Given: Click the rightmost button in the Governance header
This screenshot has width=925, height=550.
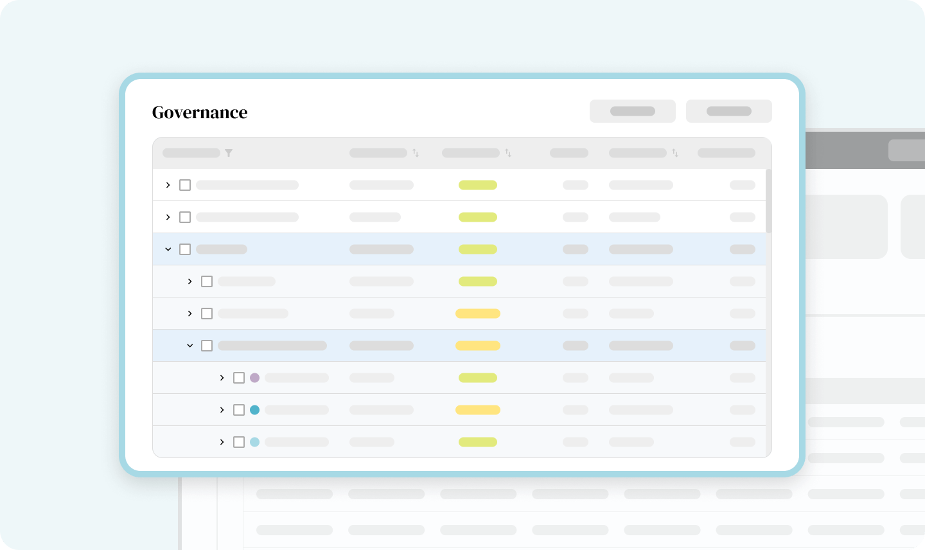Looking at the screenshot, I should [728, 111].
